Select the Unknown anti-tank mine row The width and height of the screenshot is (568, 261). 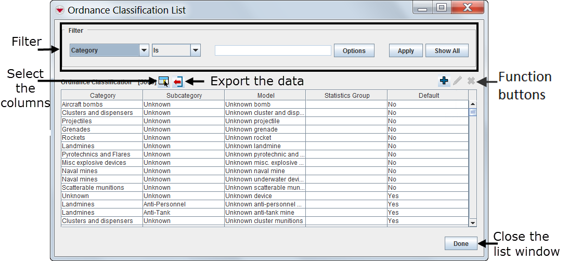pyautogui.click(x=265, y=213)
